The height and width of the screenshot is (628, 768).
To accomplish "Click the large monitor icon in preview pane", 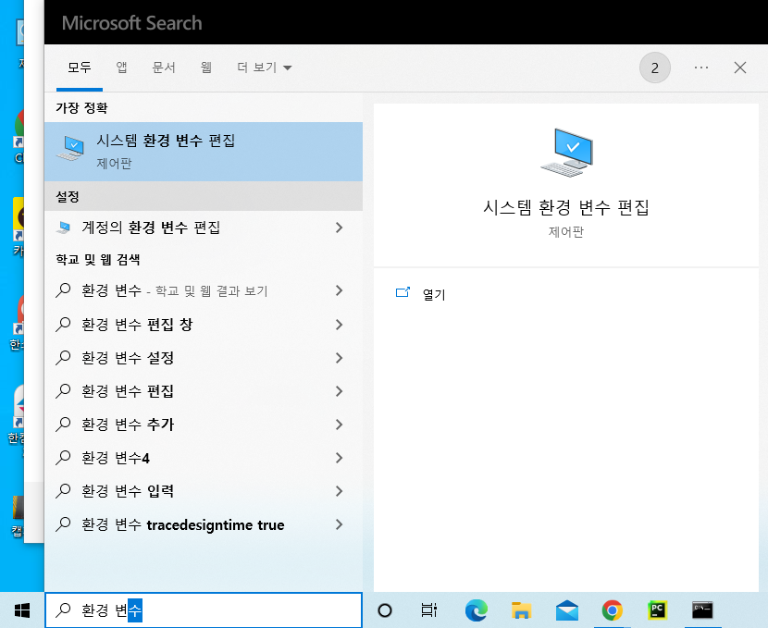I will (566, 153).
